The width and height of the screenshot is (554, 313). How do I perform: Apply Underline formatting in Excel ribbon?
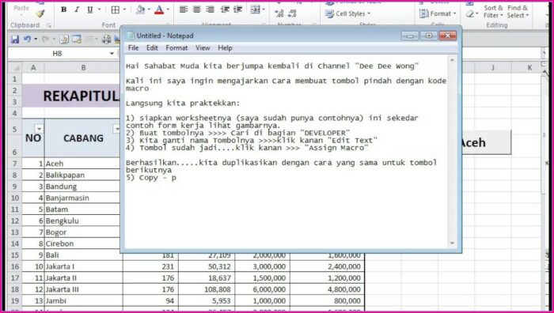click(x=90, y=10)
